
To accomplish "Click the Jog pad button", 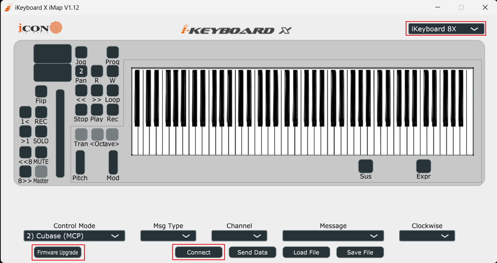I will tap(81, 52).
